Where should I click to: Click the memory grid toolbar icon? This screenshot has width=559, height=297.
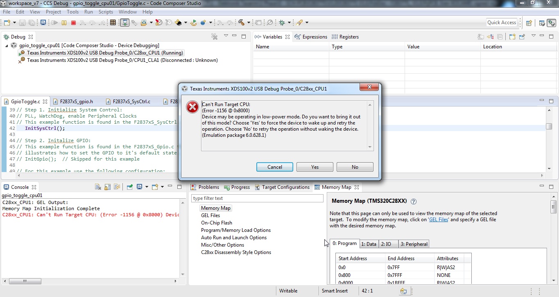point(113,23)
